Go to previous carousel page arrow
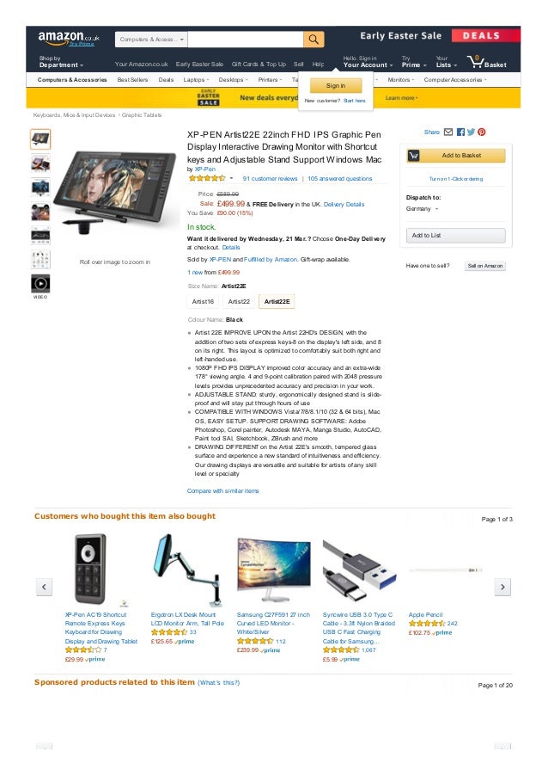Viewport: 548px width, 776px height. [44, 587]
